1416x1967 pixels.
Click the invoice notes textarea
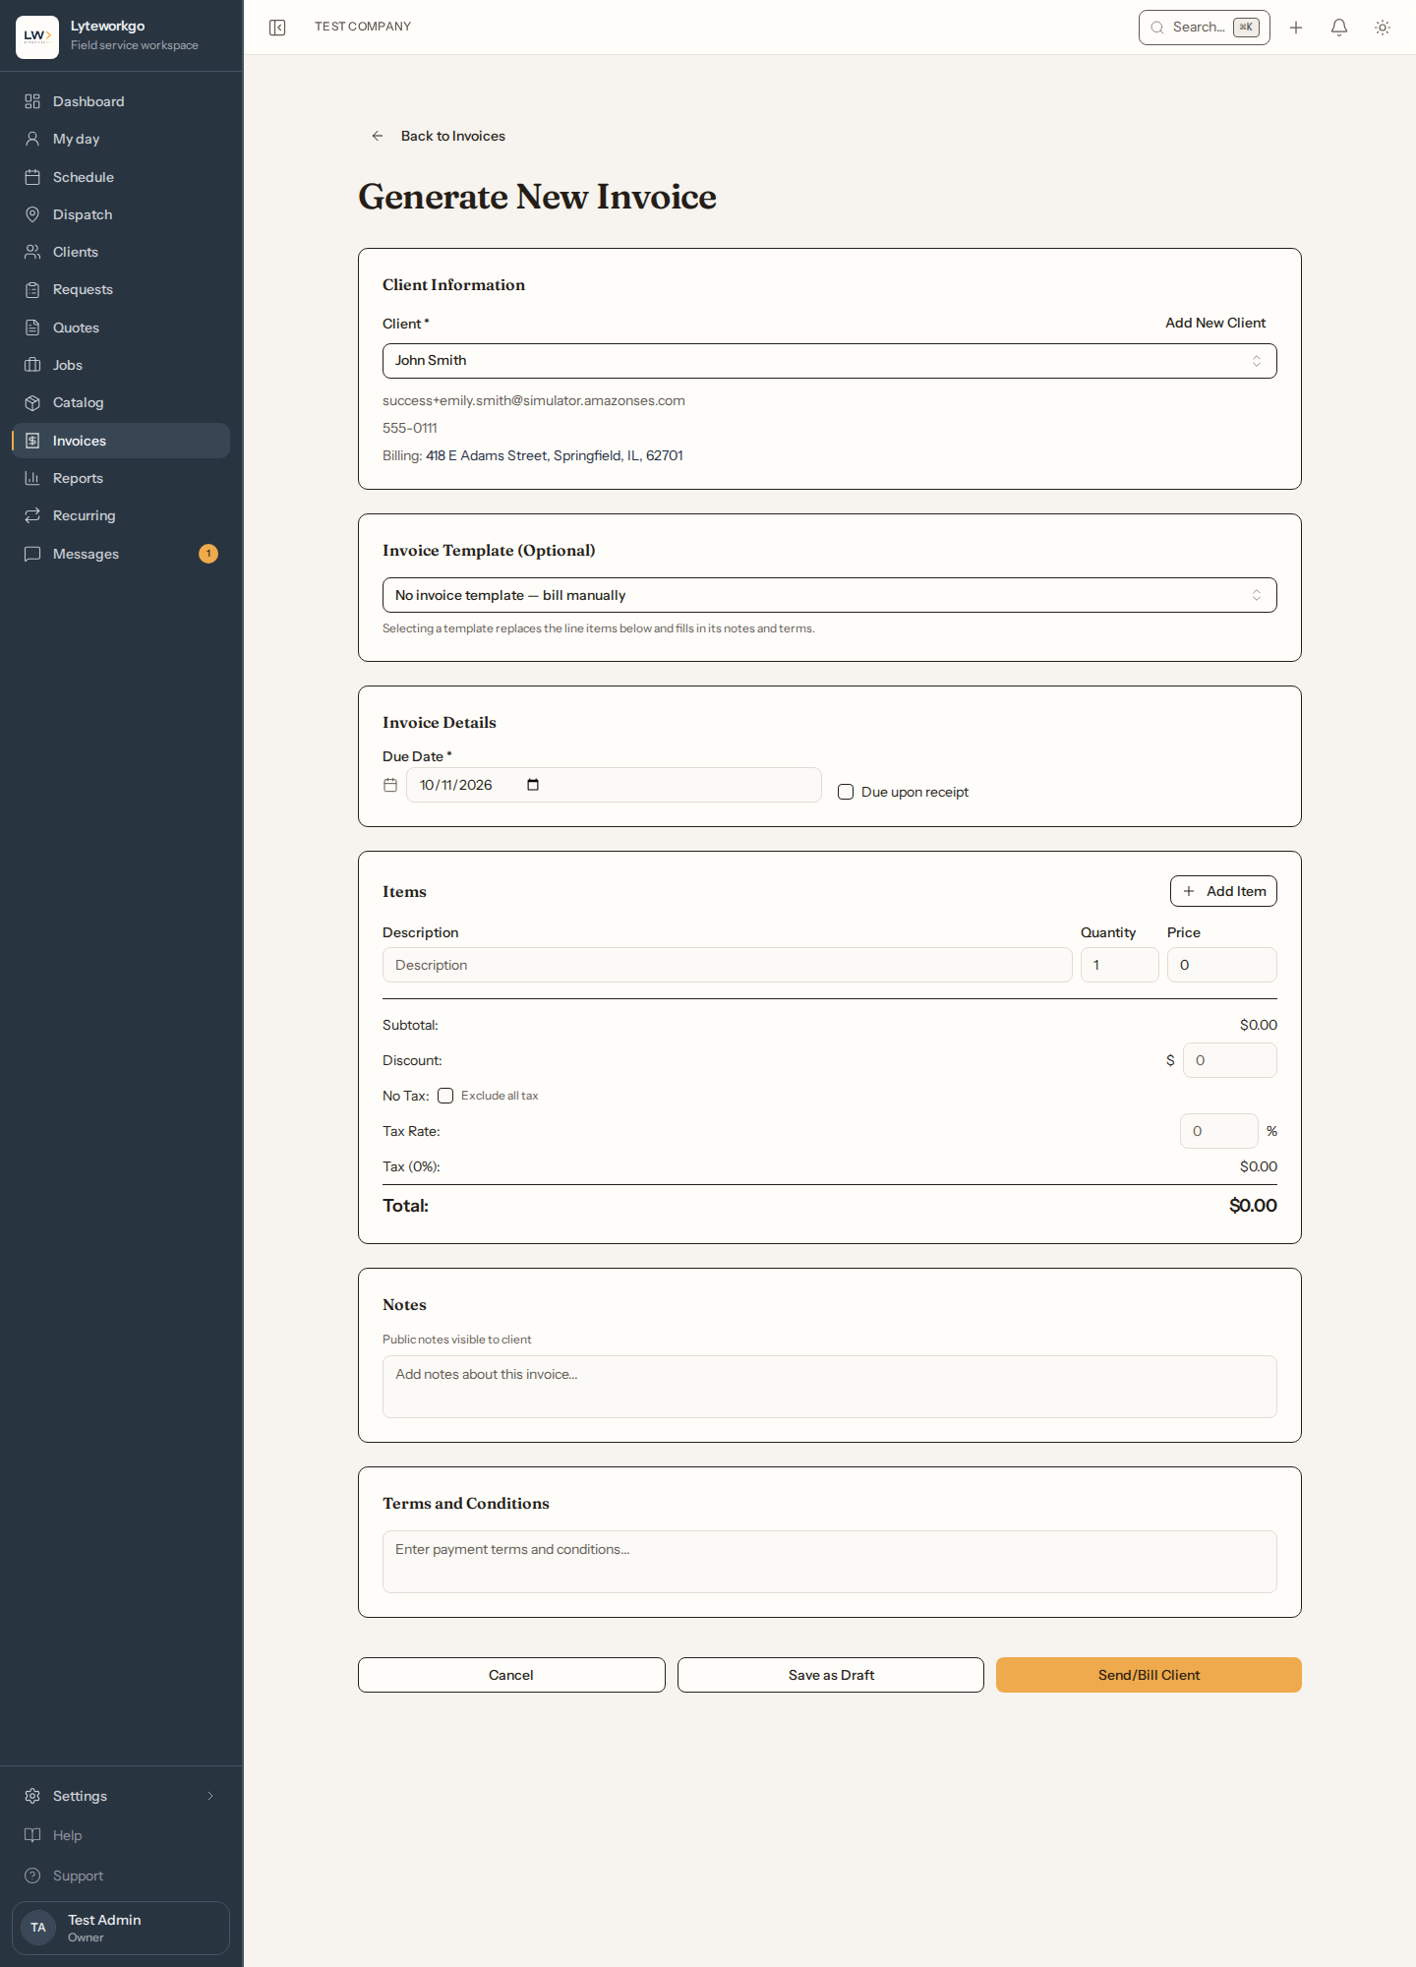829,1387
